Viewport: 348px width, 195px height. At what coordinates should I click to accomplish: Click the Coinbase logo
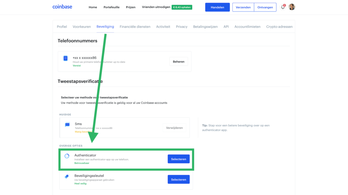62,7
